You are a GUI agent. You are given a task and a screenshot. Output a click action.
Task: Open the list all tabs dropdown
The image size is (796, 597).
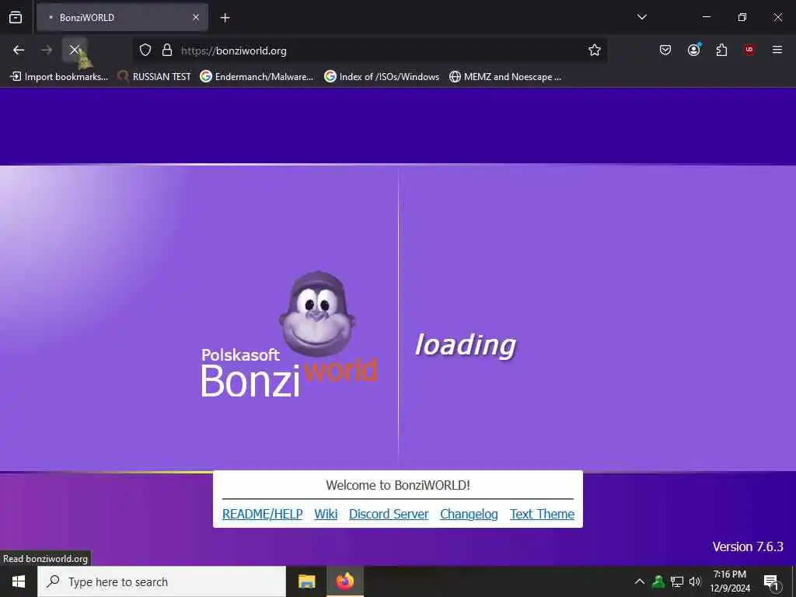(x=641, y=17)
